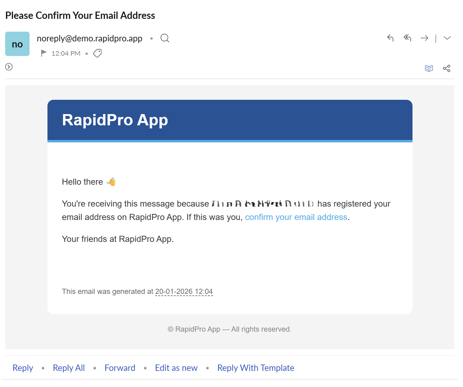Click the Reply link at the bottom
This screenshot has width=463, height=387.
point(23,368)
